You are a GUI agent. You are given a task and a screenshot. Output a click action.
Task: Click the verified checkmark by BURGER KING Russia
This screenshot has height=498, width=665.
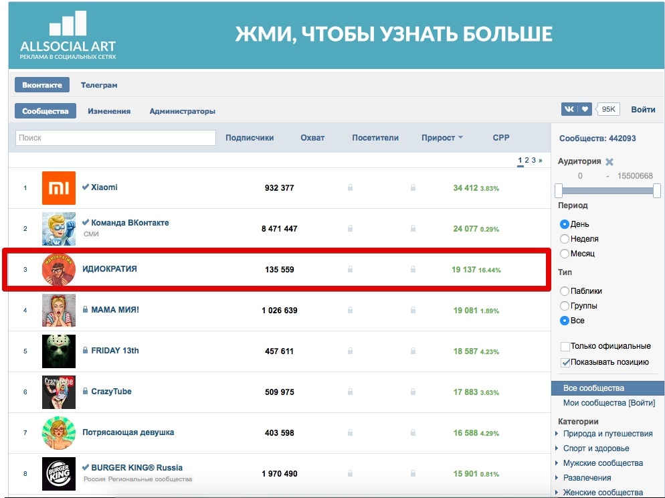(85, 467)
